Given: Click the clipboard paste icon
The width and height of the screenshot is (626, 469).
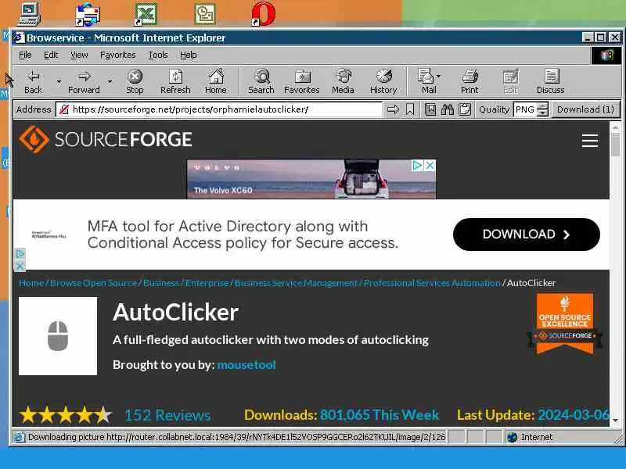Looking at the screenshot, I should click(x=465, y=109).
